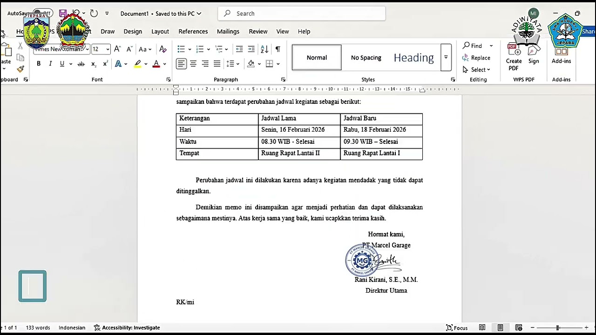Open the Mailings tab
Screen dimensions: 596x335
[228, 32]
